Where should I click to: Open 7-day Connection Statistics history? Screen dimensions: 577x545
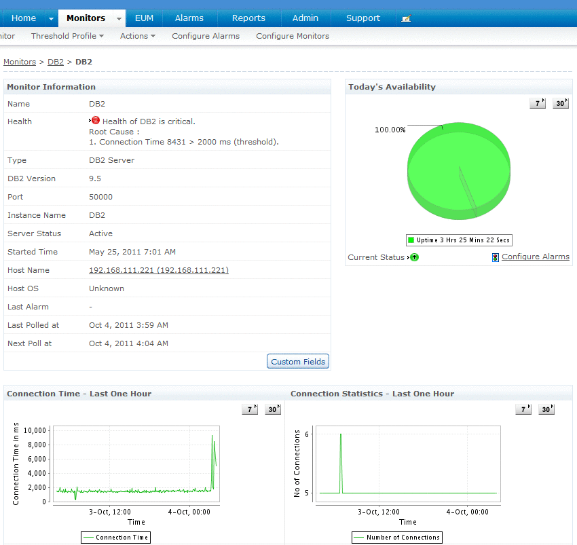tap(523, 409)
